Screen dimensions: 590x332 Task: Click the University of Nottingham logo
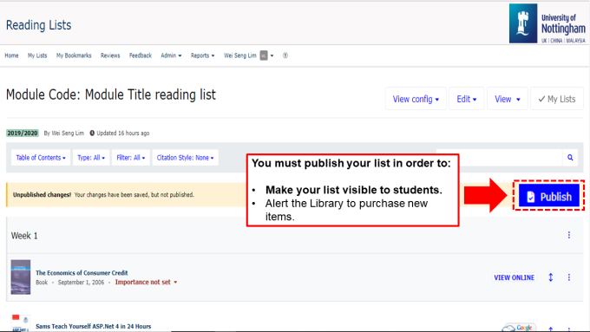[547, 23]
